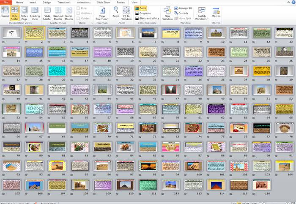Open the Slide Show tab
This screenshot has width=296, height=204.
[104, 3]
